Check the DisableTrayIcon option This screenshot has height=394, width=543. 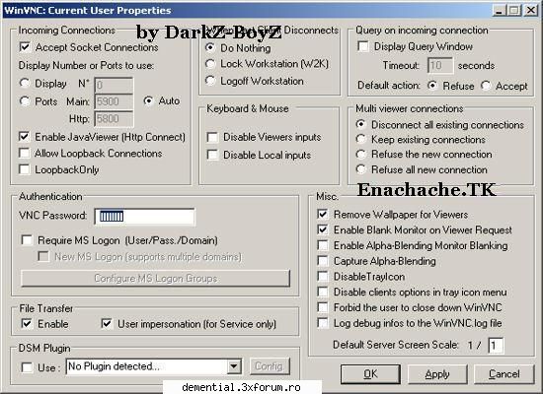[x=323, y=277]
